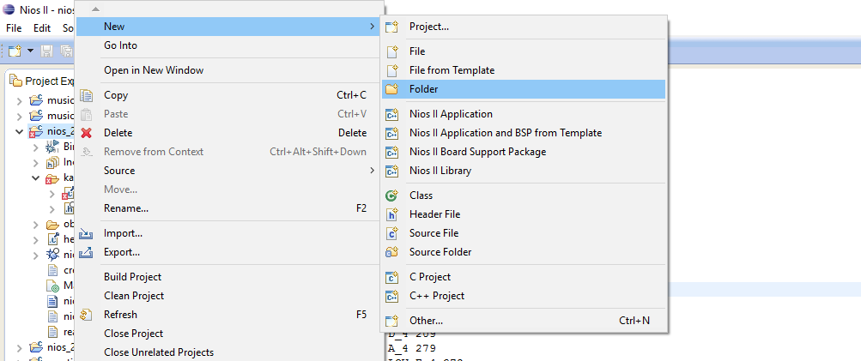This screenshot has height=361, width=861.
Task: Collapse the selected nios_2 project node
Action: click(20, 132)
